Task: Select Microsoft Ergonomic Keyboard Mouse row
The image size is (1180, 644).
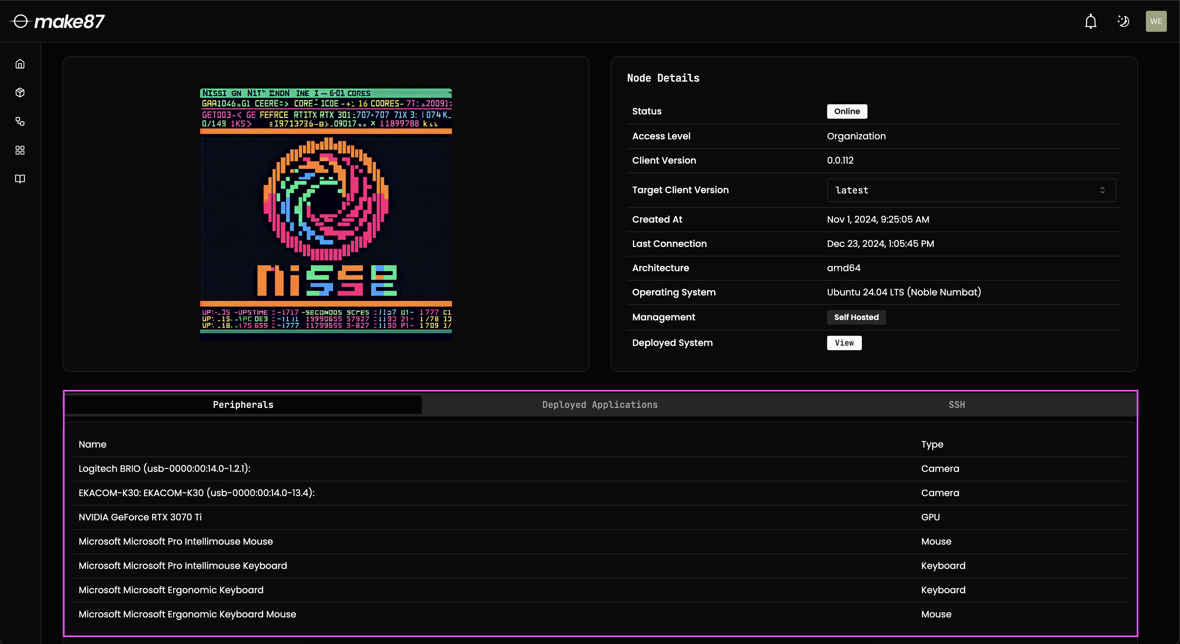Action: (x=600, y=614)
